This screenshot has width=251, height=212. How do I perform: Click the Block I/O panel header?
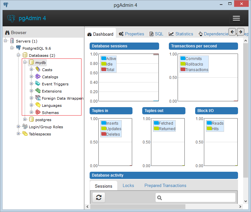(x=217, y=111)
